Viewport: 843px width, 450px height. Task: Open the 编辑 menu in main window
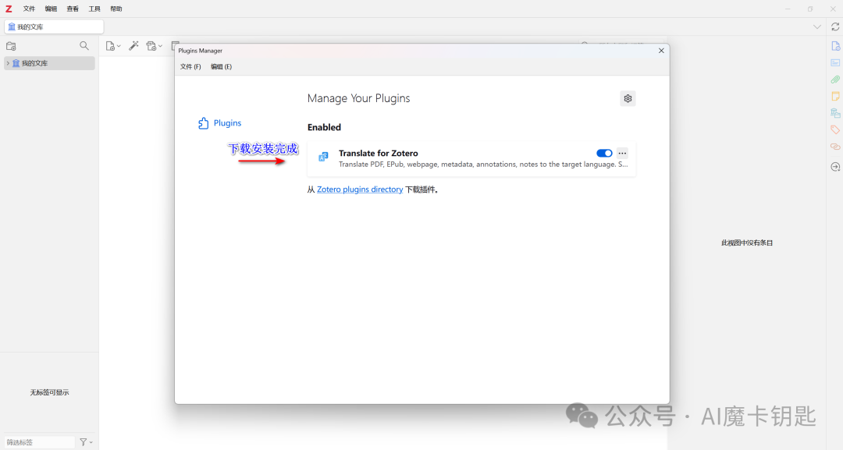point(51,9)
